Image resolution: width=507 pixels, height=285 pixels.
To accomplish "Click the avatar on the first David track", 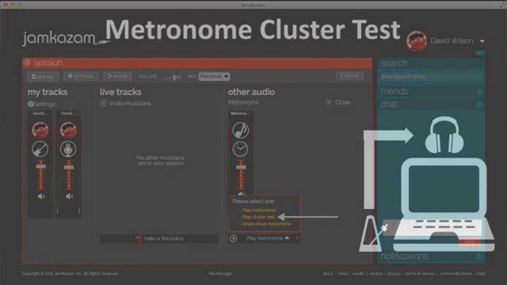I will pos(40,130).
